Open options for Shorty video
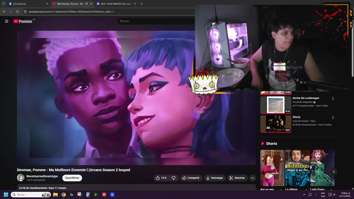The image size is (354, 199). [x=333, y=117]
